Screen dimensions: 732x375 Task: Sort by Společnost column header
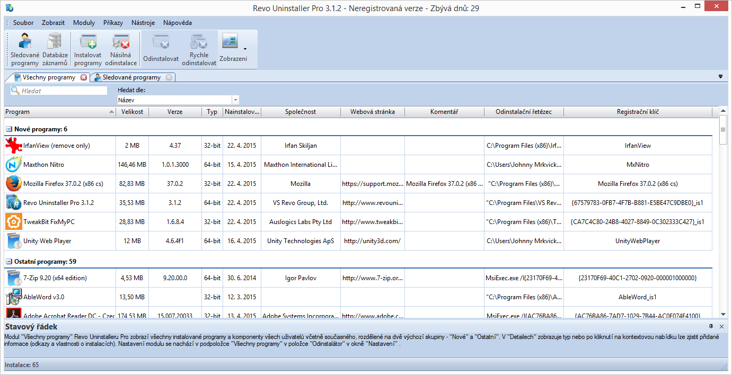301,112
